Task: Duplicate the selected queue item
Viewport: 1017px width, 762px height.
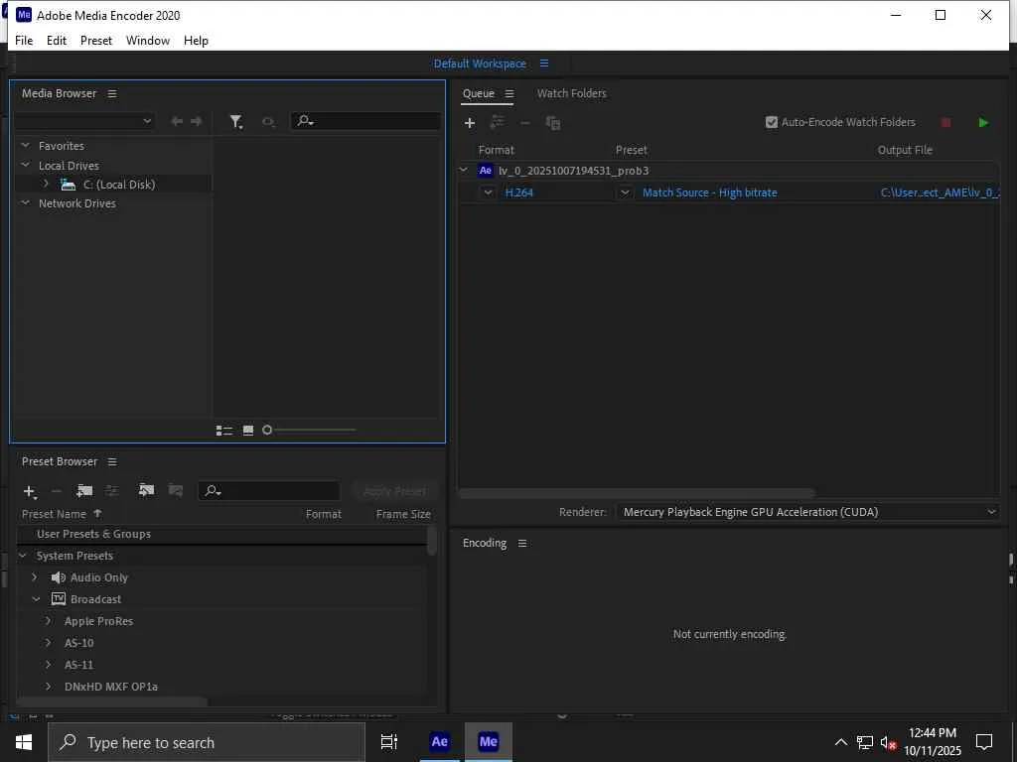Action: coord(553,122)
